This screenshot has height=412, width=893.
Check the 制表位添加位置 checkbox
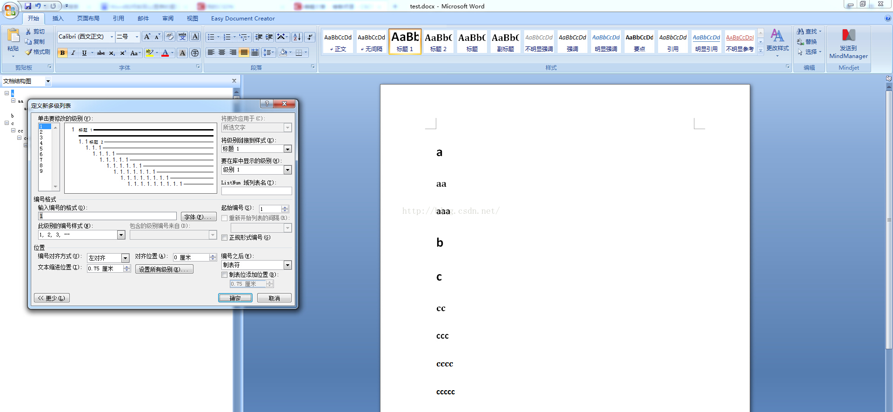coord(225,275)
